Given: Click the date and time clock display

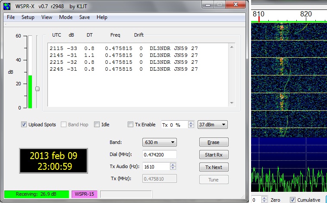Looking at the screenshot, I should pos(53,161).
